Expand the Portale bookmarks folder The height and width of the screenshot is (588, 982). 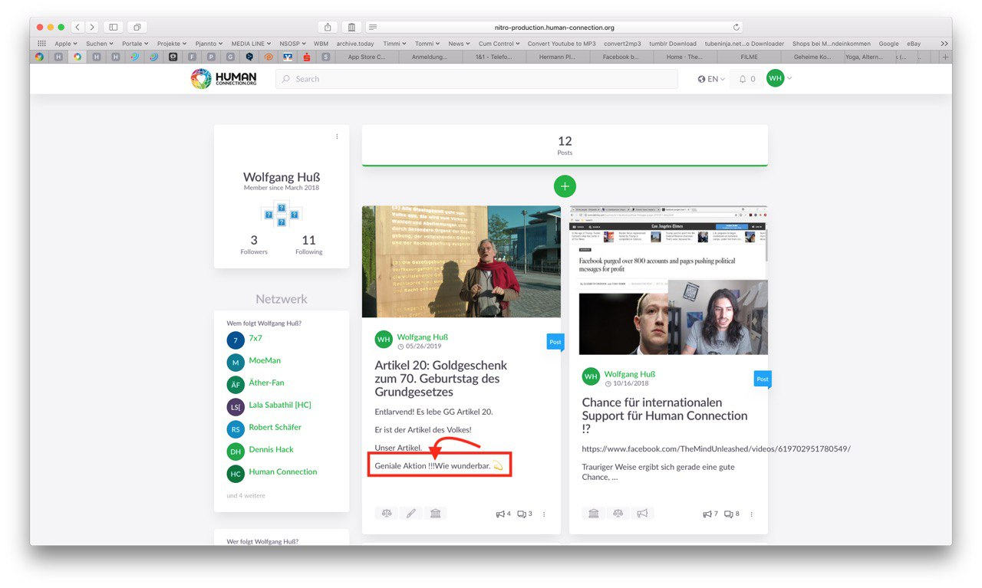pos(135,44)
